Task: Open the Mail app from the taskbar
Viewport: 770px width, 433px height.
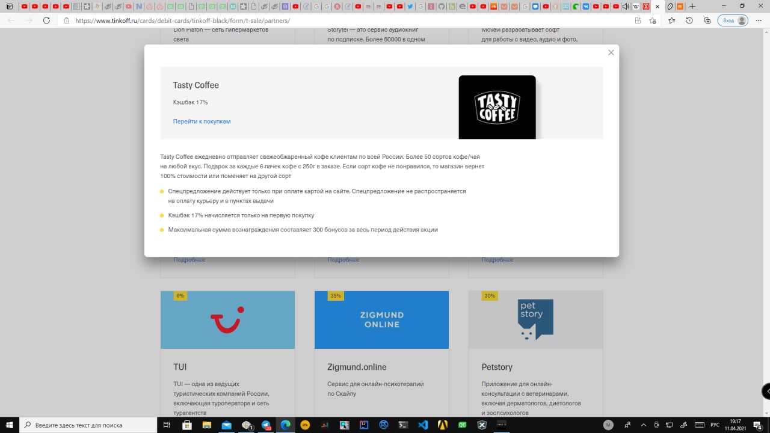Action: (227, 425)
